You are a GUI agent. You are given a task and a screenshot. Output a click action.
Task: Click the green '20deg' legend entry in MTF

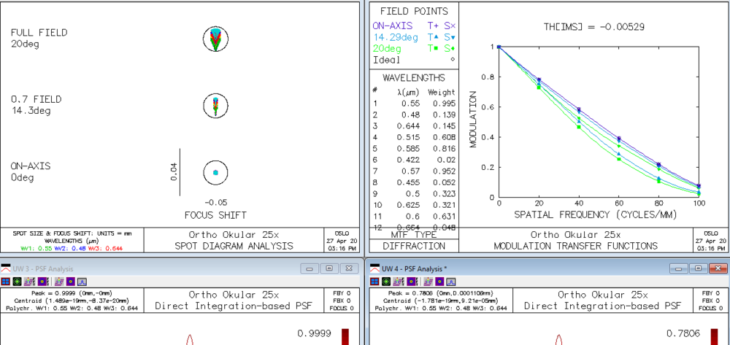[x=387, y=48]
